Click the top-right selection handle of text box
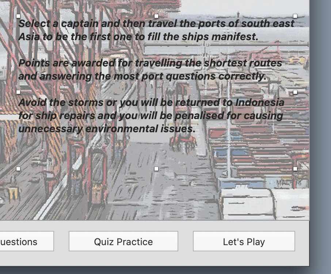The image size is (331, 274). 295,16
